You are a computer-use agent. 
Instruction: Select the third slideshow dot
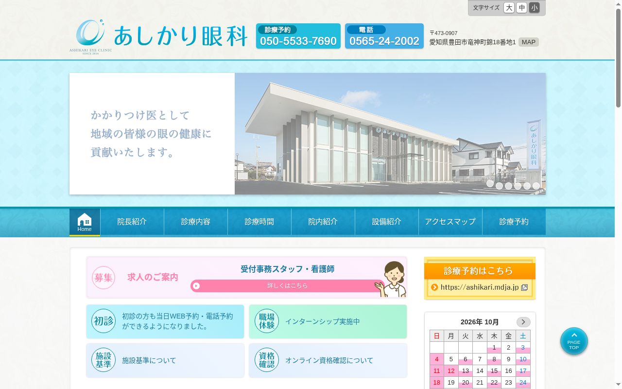[508, 186]
